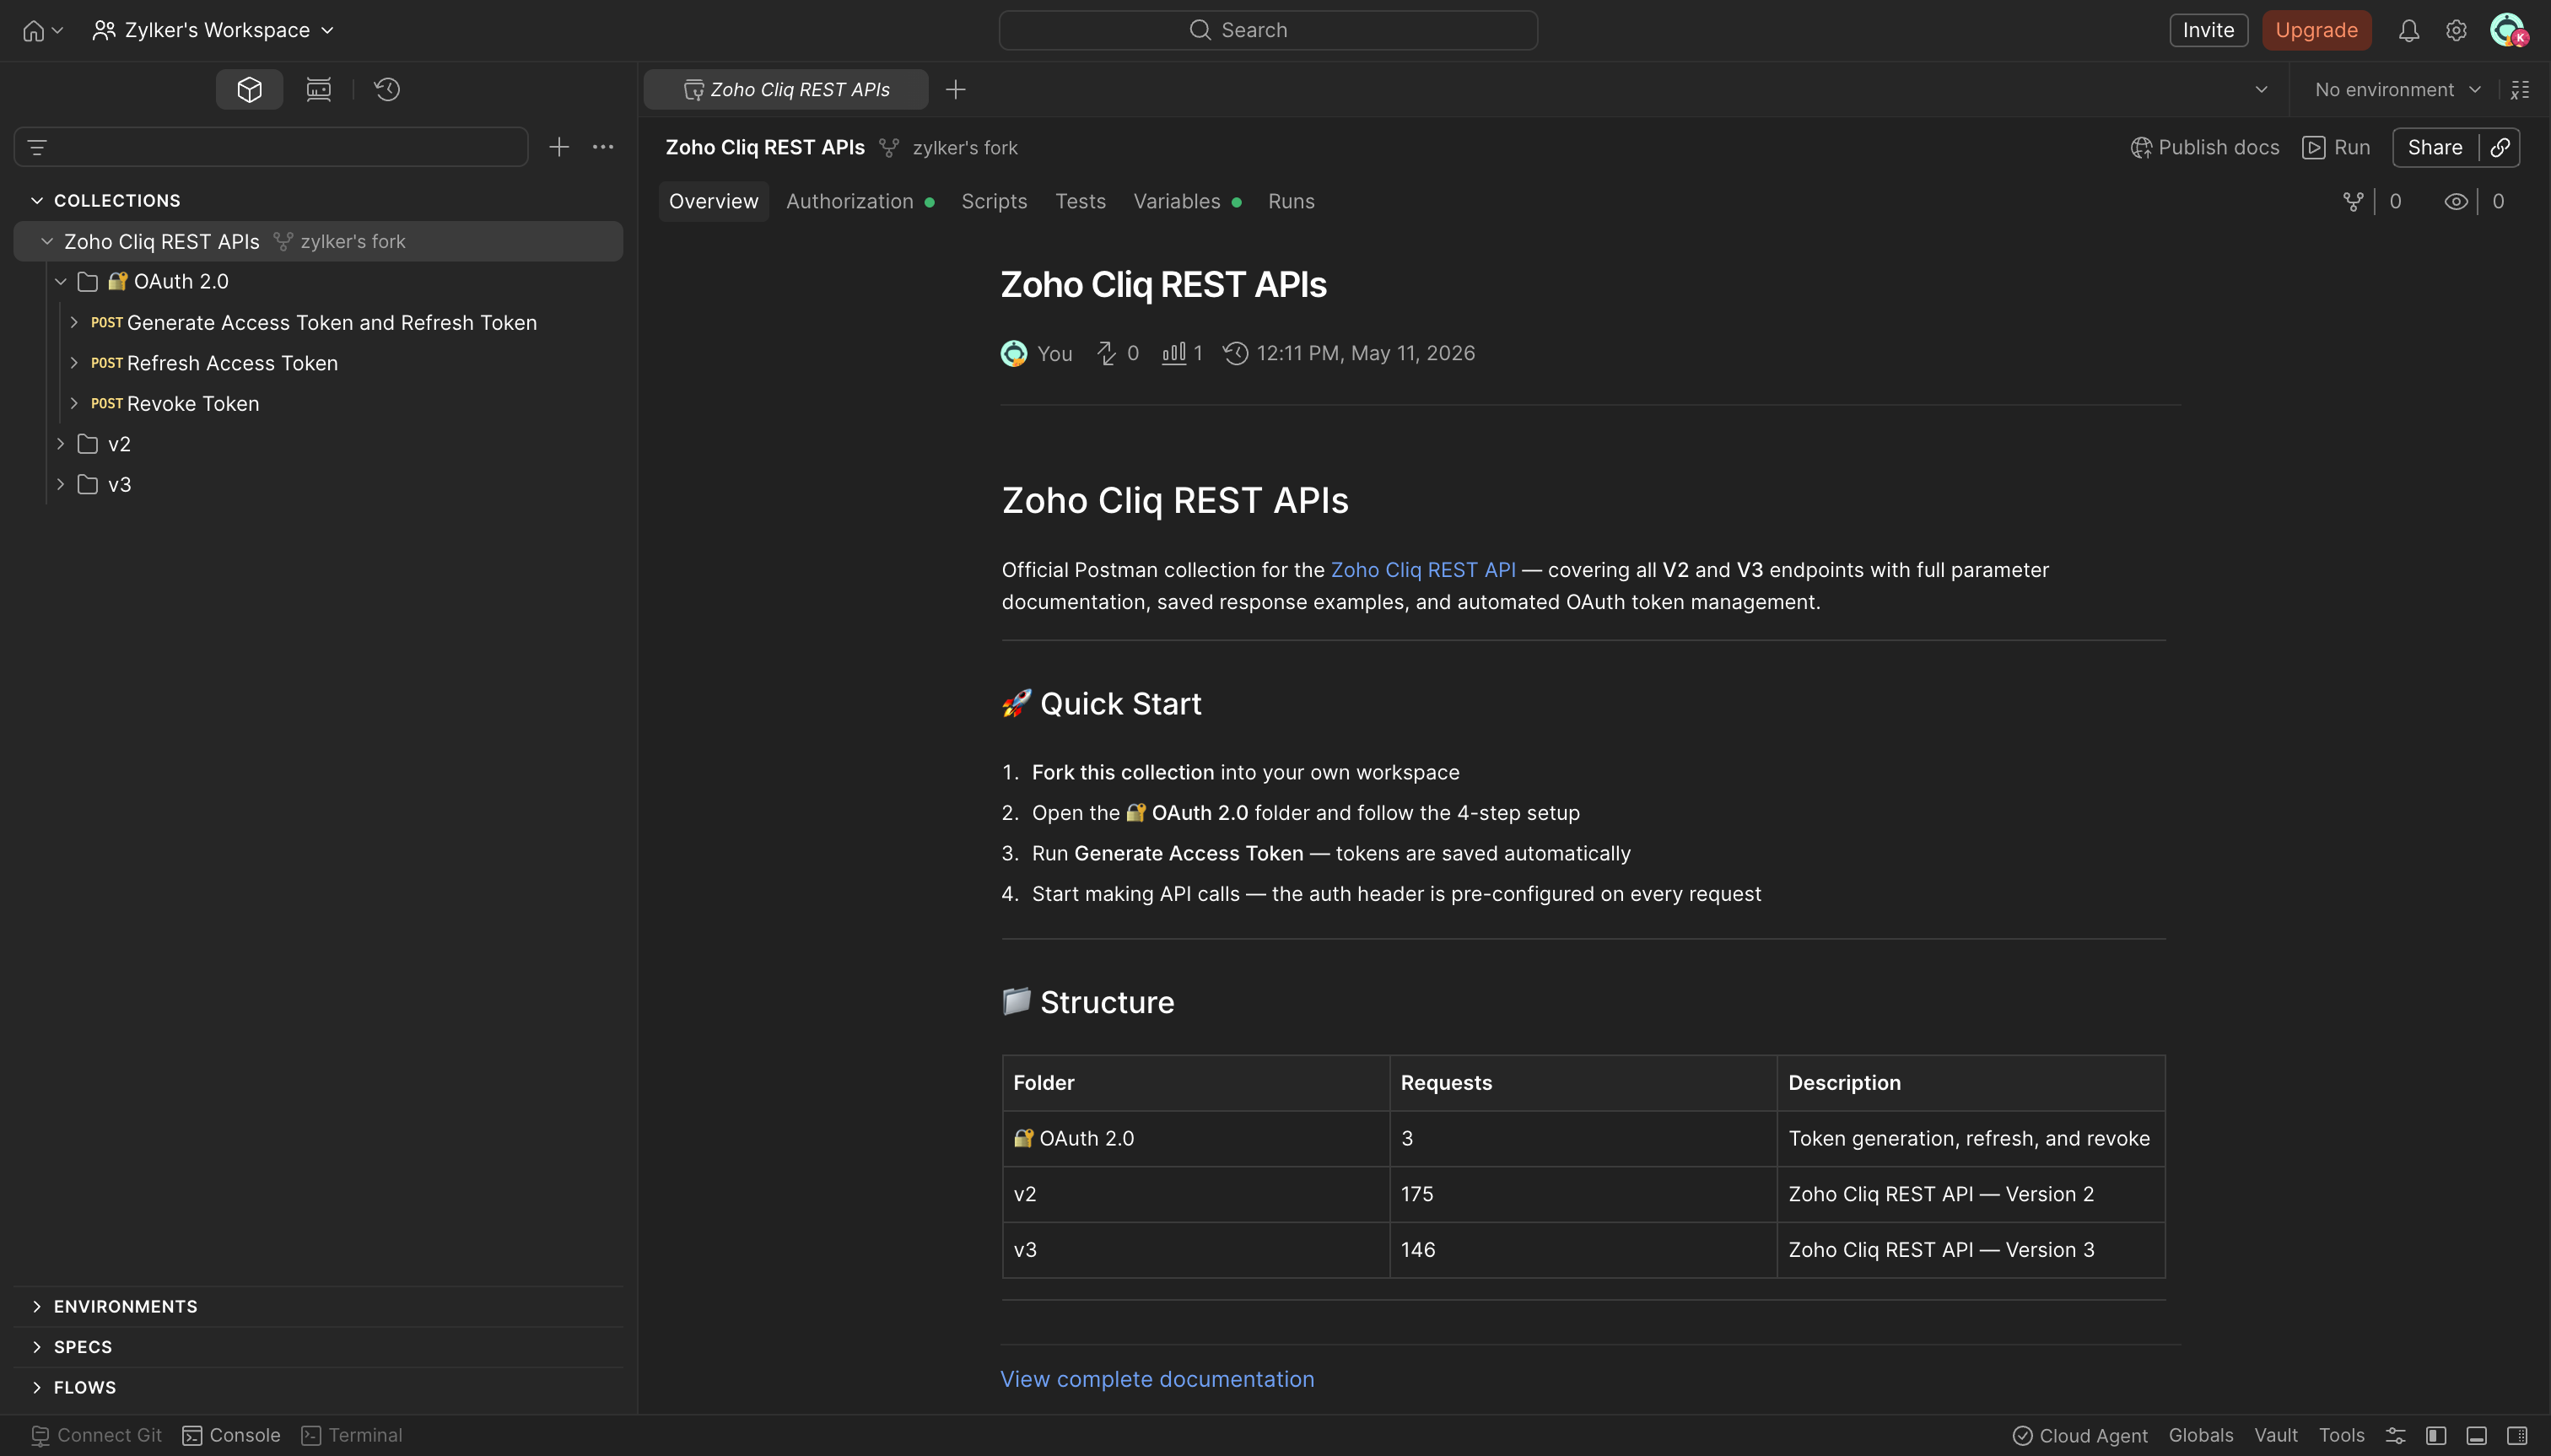The image size is (2551, 1456).
Task: Click the watch collection eye icon
Action: [2456, 202]
